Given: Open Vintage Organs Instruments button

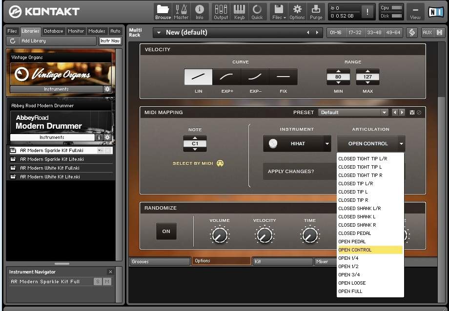Looking at the screenshot, I should click(x=57, y=89).
